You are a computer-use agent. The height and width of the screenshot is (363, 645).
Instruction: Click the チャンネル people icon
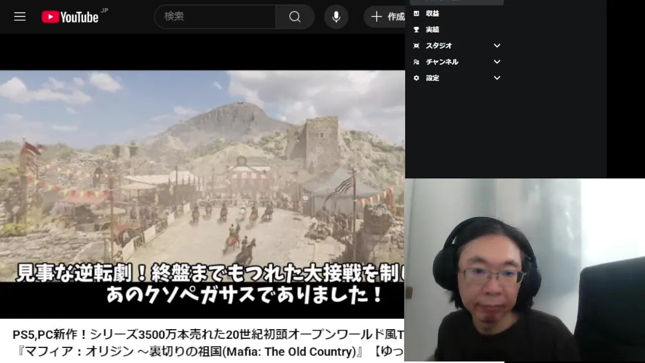(416, 62)
